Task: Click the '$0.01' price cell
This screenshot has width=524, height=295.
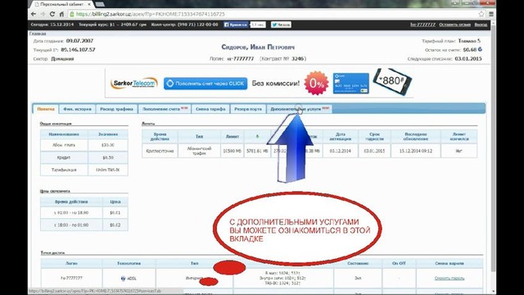Action: (115, 213)
